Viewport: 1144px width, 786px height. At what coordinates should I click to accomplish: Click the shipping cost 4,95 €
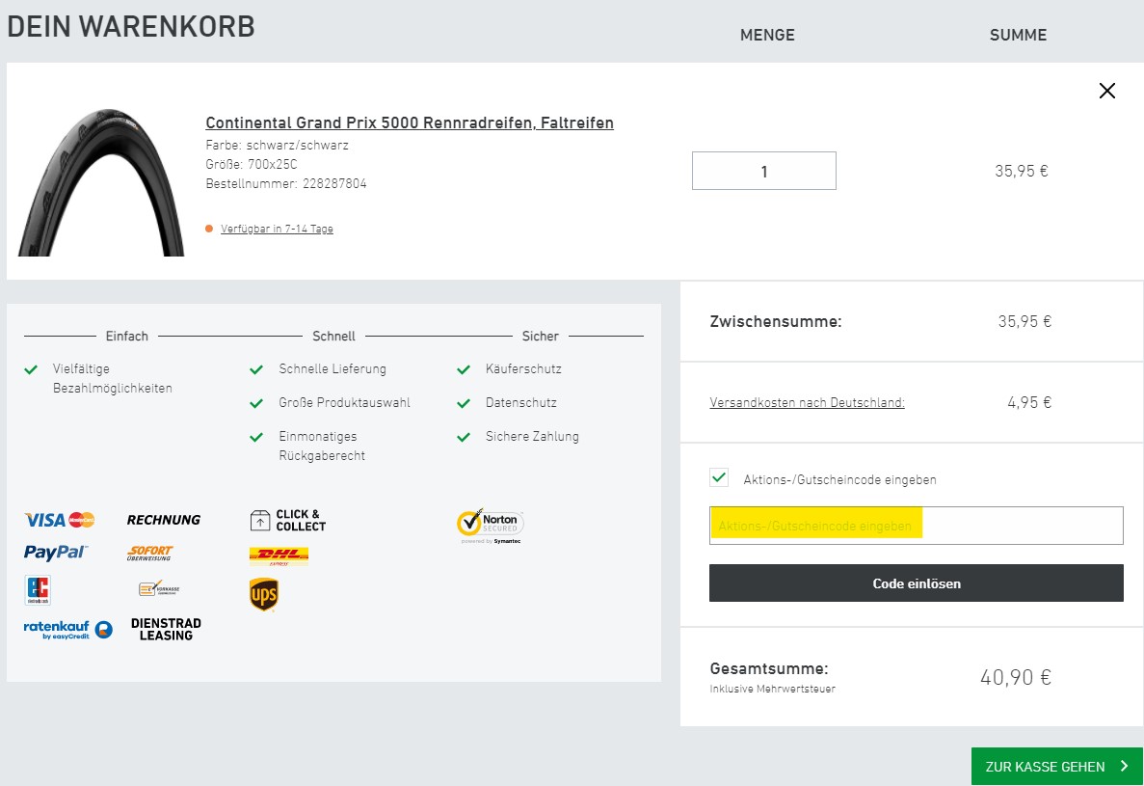coord(1029,402)
